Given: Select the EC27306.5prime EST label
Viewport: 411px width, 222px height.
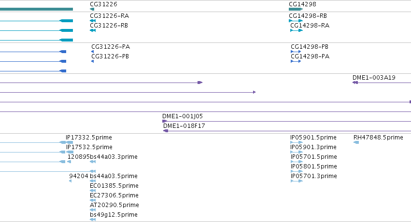Looking at the screenshot, I should 114,195.
